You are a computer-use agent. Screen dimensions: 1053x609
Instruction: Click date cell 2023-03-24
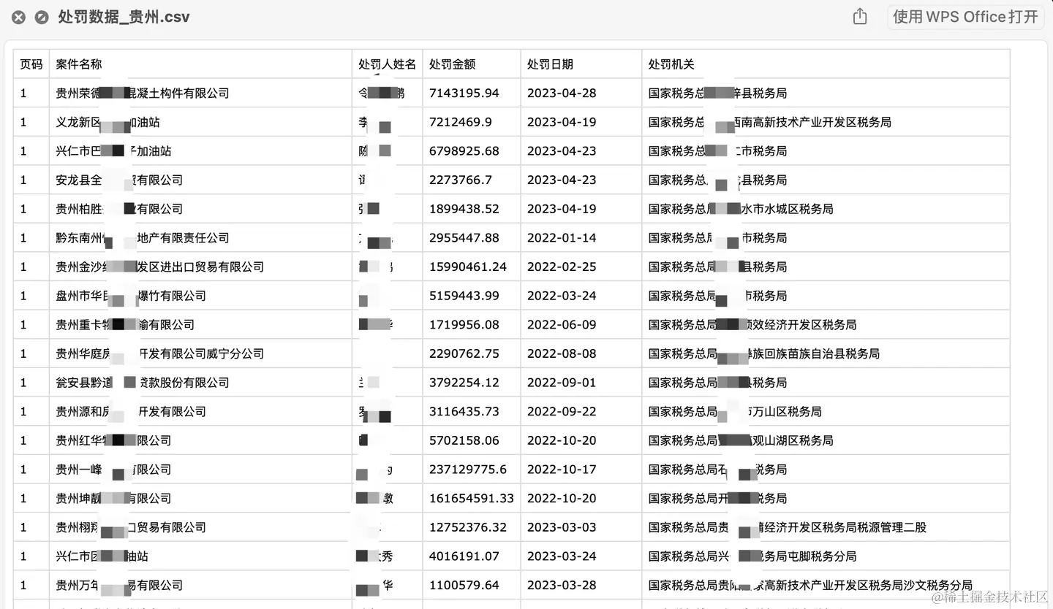coord(581,556)
